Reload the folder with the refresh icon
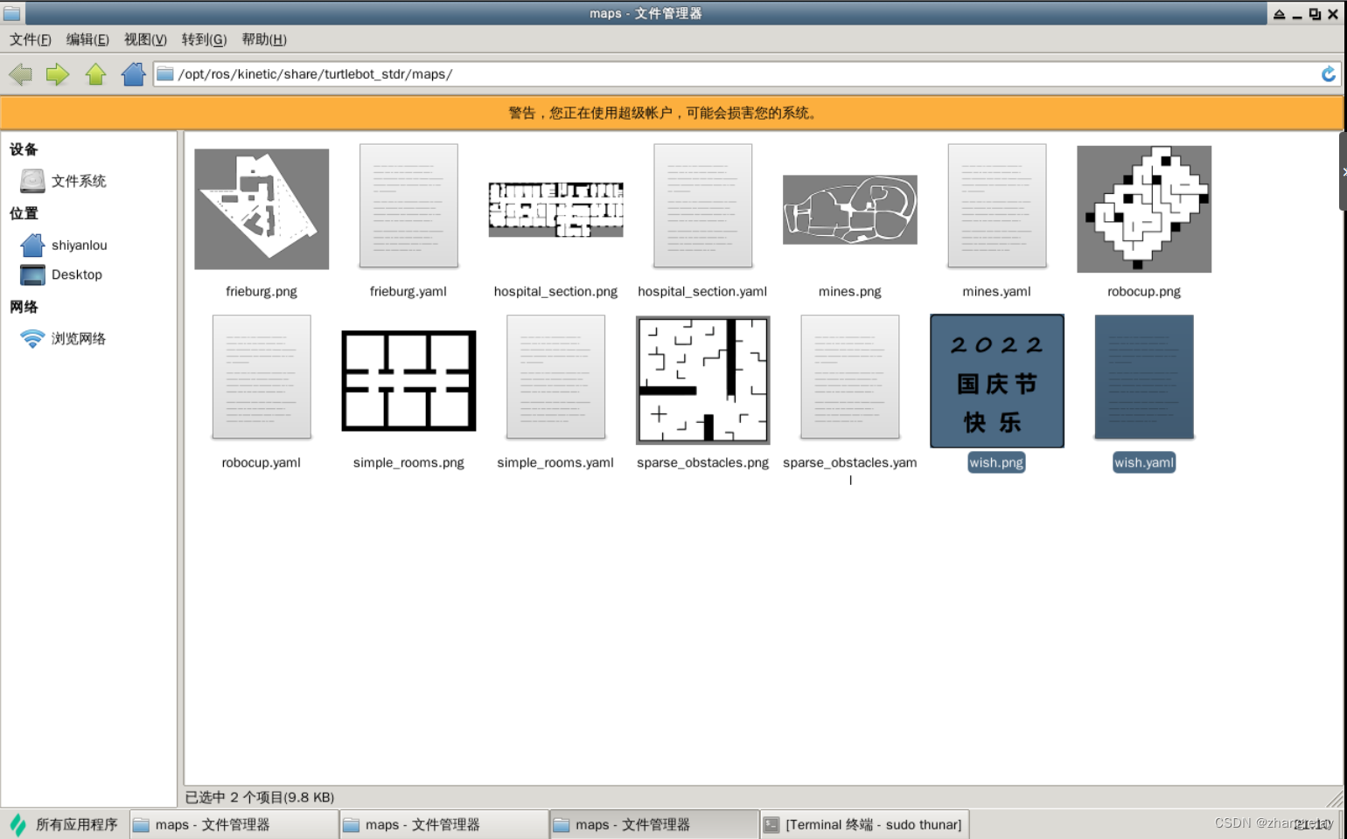 (x=1329, y=74)
